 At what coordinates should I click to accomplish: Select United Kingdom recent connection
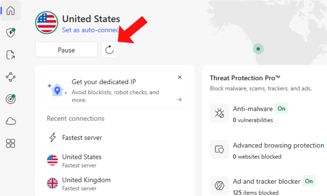click(86, 183)
